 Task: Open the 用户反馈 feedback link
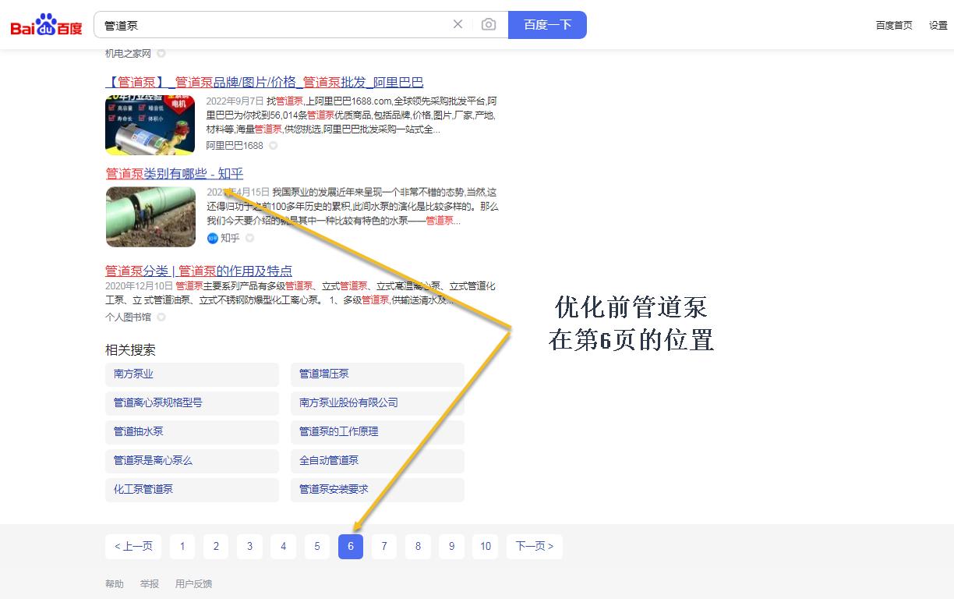193,583
